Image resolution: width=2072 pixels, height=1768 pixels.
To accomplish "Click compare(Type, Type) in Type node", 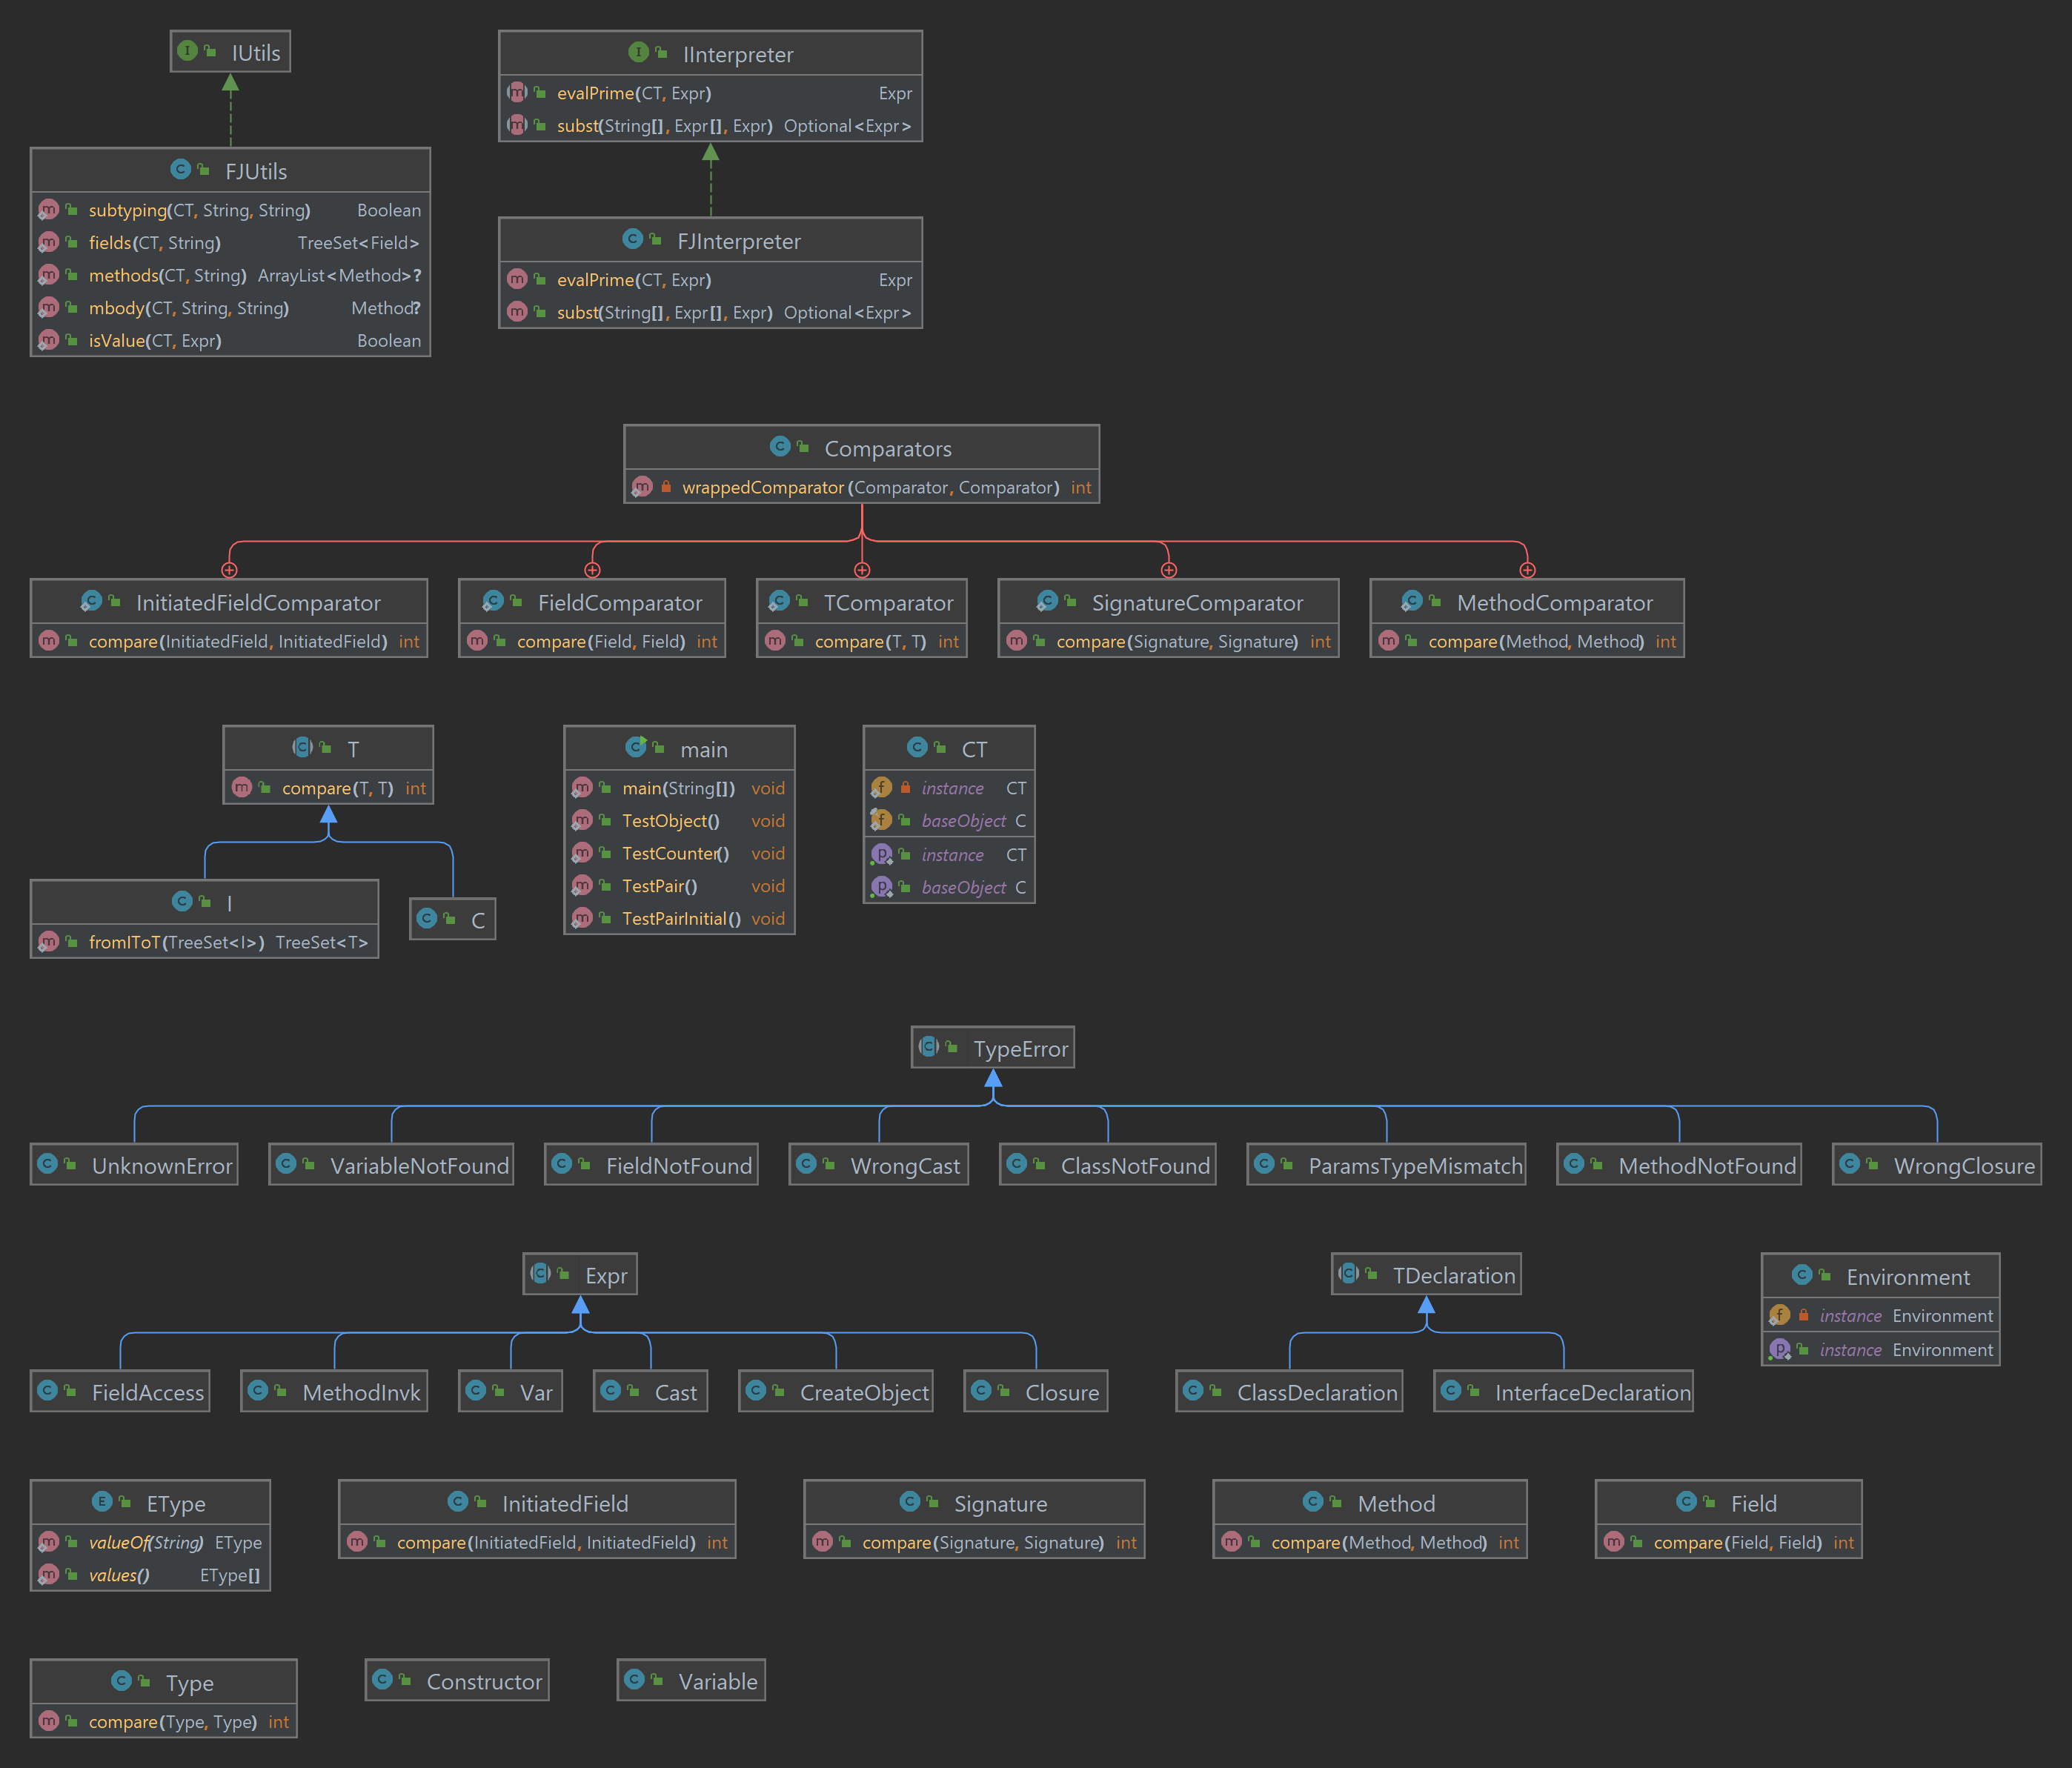I will [x=164, y=1722].
